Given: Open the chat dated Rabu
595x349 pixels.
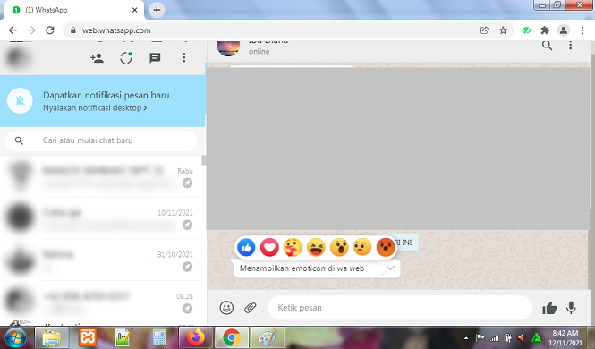Looking at the screenshot, I should (101, 177).
